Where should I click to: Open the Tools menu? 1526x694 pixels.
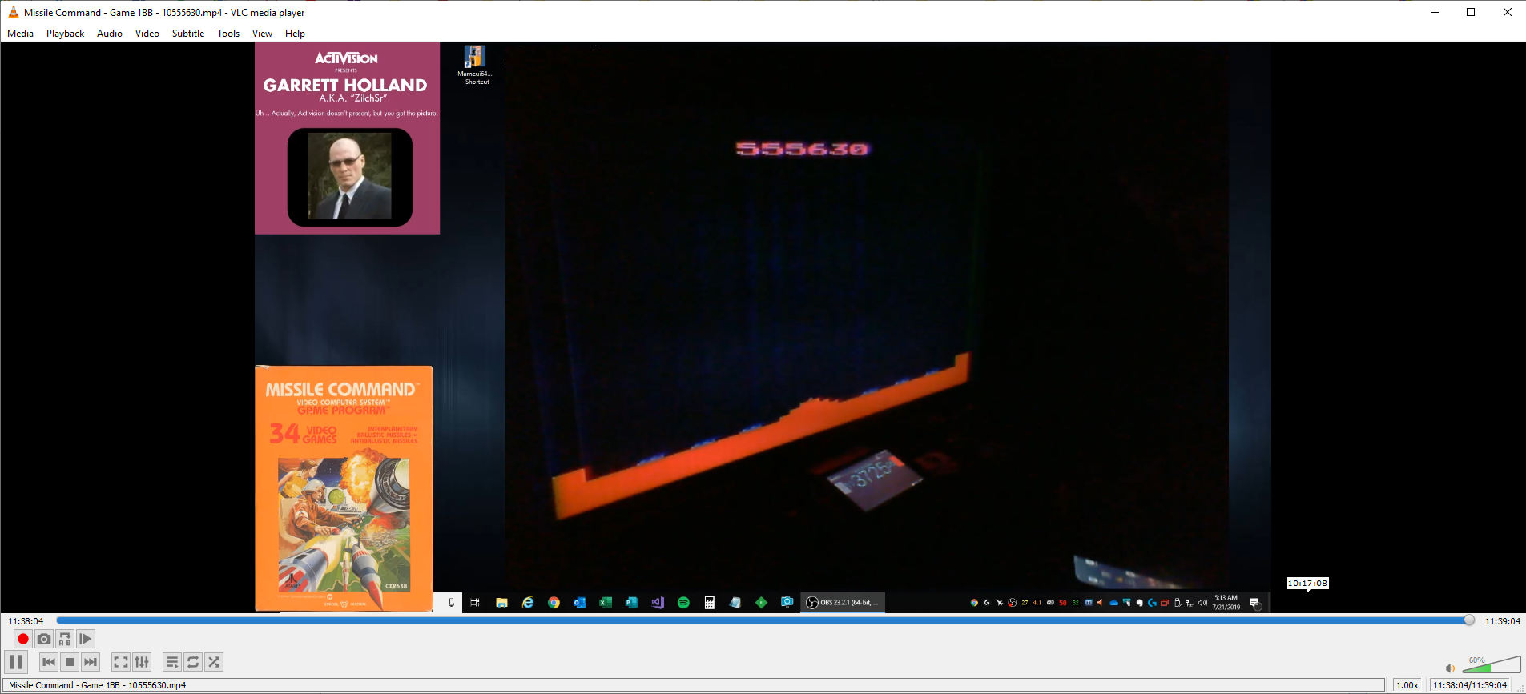coord(228,34)
